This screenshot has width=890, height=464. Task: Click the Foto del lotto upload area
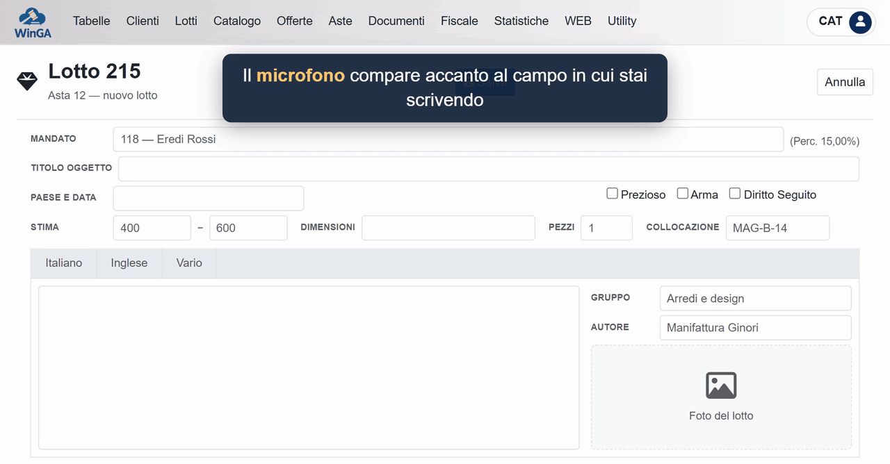[x=721, y=397]
